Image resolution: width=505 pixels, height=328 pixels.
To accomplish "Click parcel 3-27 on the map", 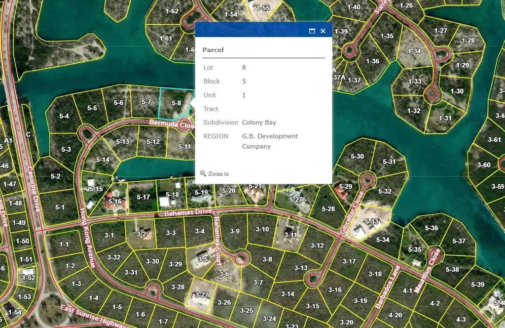I will click(x=201, y=294).
